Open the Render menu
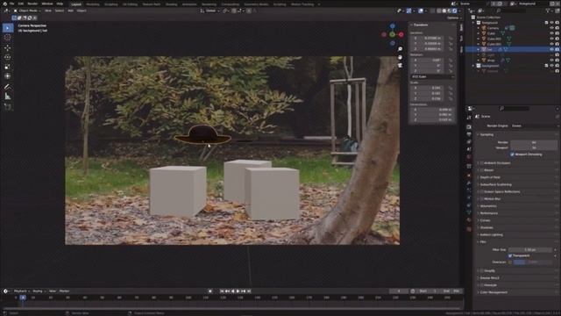561x316 pixels. click(x=32, y=4)
